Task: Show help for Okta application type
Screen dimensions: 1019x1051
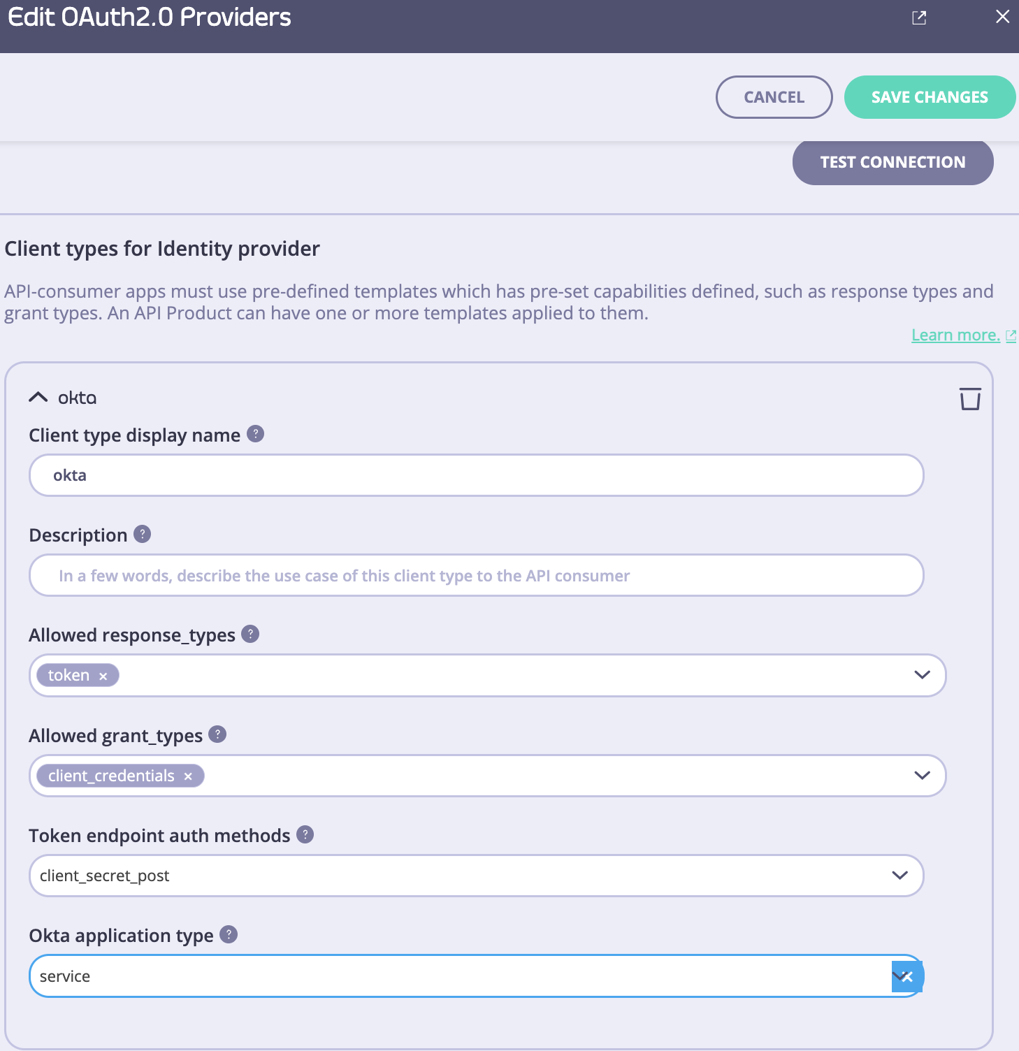Action: click(229, 934)
